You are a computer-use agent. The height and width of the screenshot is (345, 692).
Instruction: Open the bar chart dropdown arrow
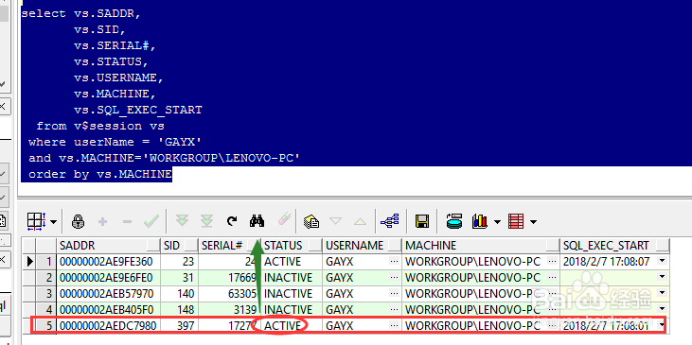click(x=497, y=221)
